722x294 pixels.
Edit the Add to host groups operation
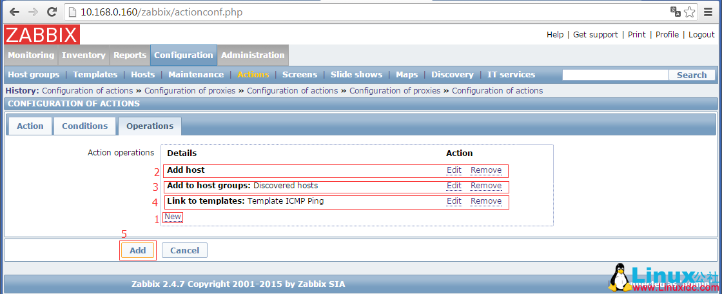tap(454, 186)
